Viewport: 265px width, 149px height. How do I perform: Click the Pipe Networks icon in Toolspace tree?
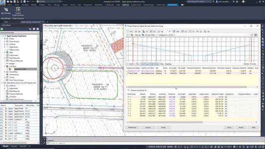coord(7,58)
